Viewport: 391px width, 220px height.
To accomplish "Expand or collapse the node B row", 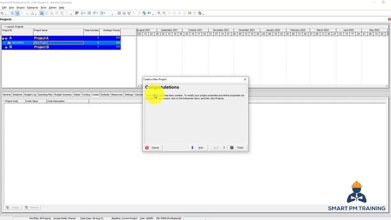I will point(6,47).
